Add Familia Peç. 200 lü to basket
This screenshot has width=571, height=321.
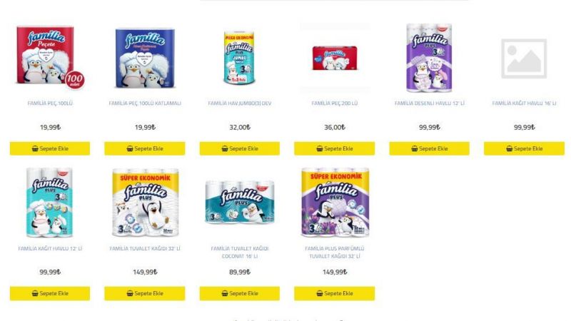pyautogui.click(x=334, y=148)
